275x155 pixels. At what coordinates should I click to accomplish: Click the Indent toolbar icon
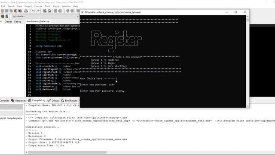click(67, 11)
